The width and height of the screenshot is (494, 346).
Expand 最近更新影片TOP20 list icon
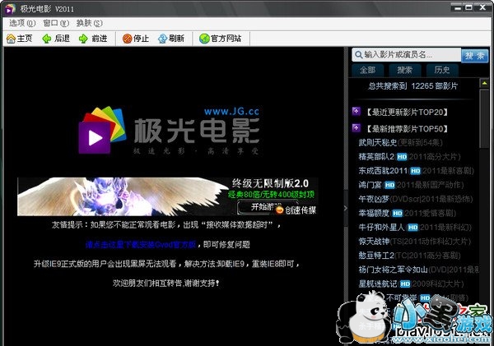pos(356,111)
